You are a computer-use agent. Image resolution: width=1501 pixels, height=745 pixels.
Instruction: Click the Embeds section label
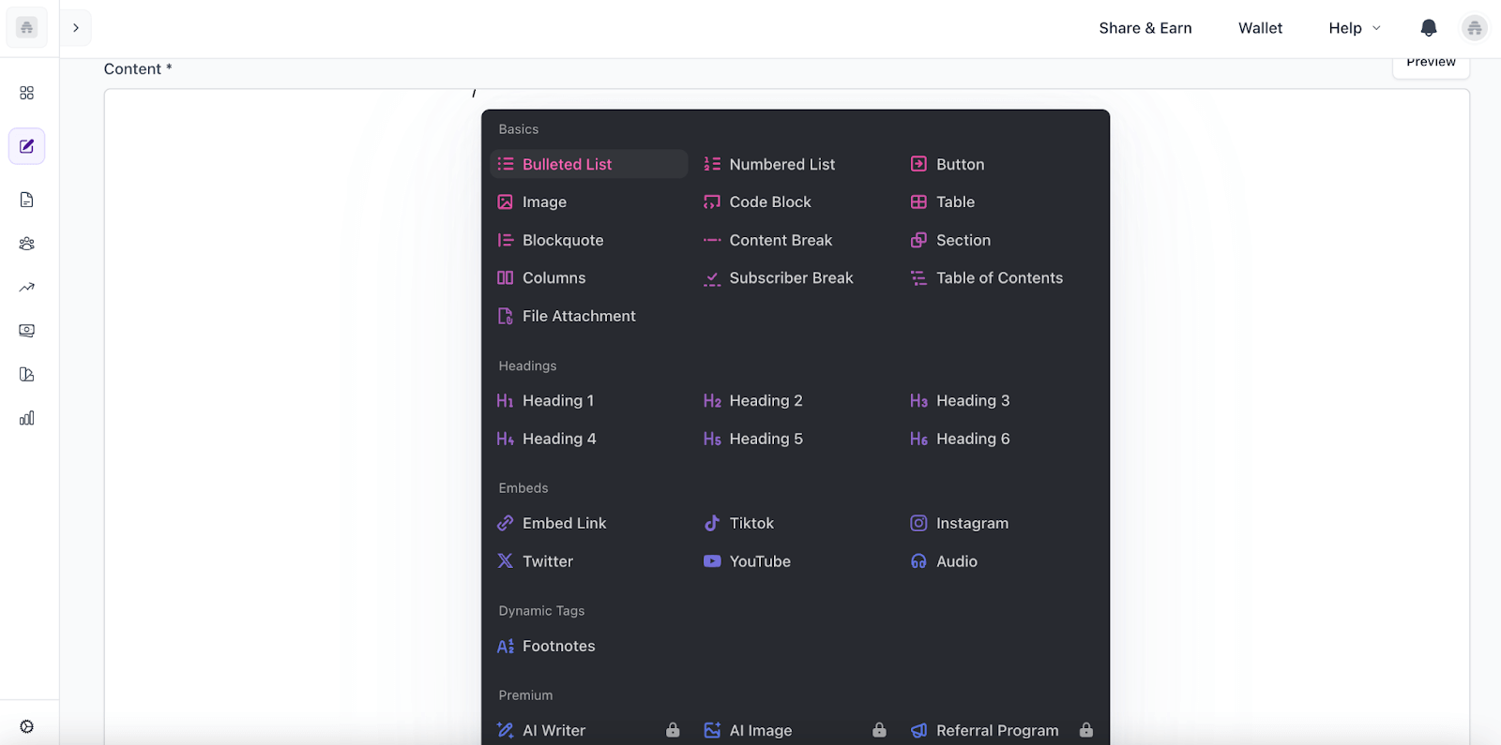tap(523, 488)
